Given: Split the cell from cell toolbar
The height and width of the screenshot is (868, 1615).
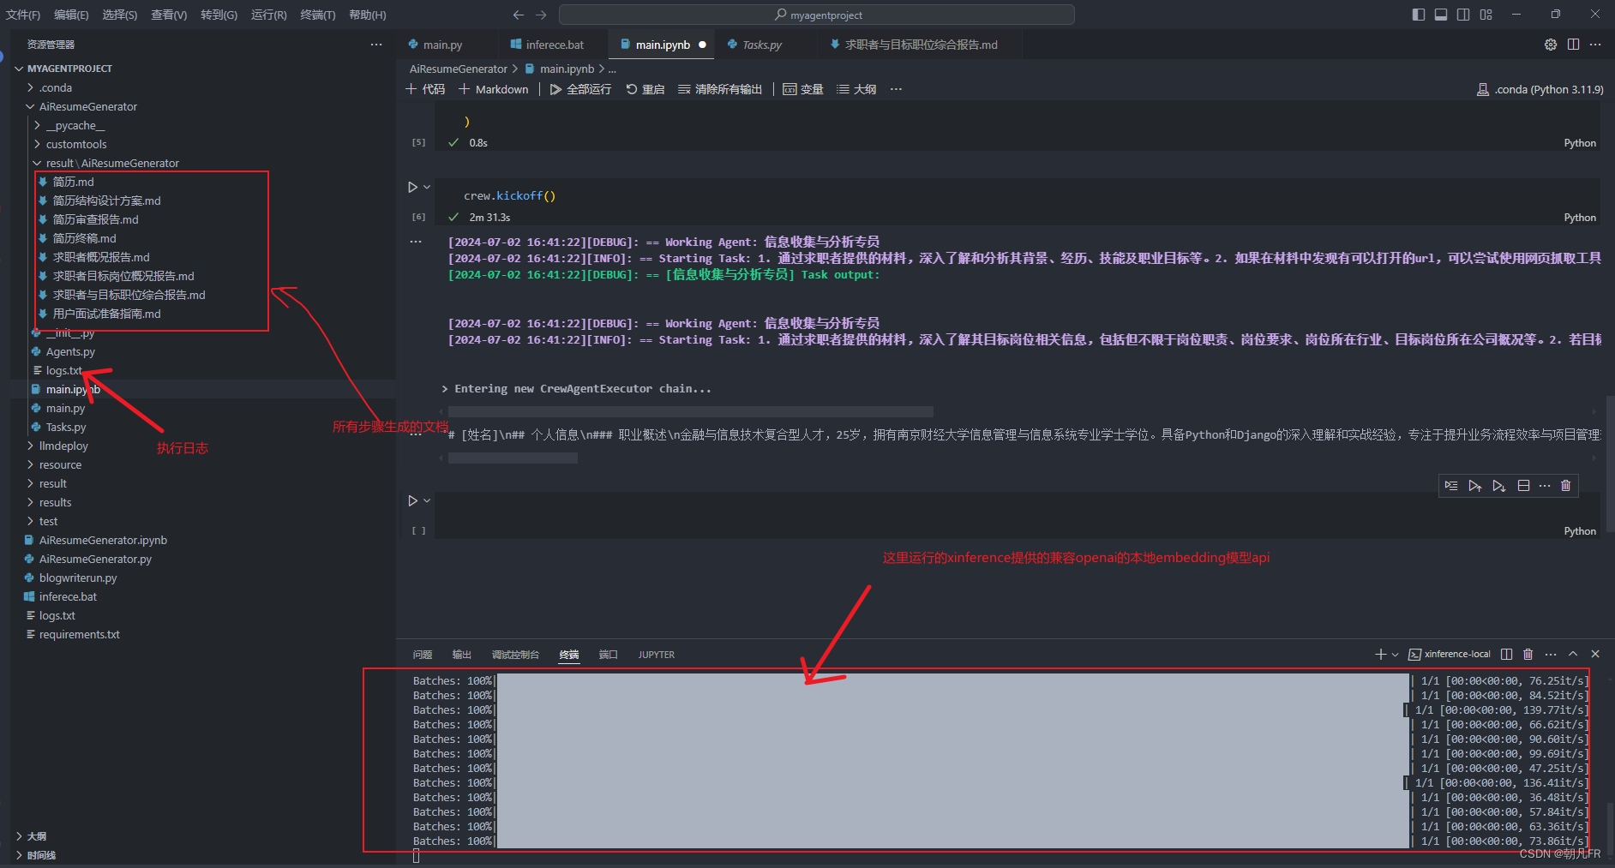Looking at the screenshot, I should tap(1523, 486).
